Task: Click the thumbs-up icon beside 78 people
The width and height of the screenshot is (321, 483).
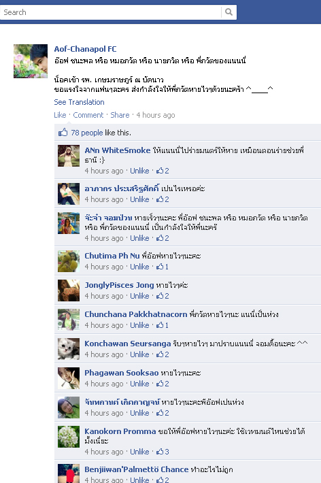Action: point(63,132)
